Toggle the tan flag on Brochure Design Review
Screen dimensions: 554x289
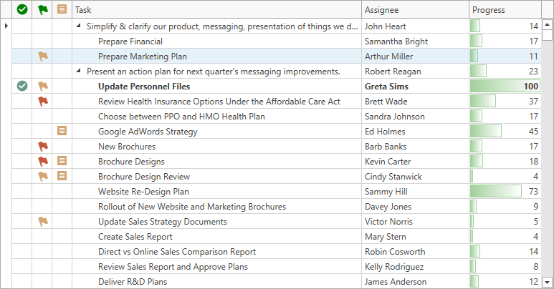tap(43, 176)
